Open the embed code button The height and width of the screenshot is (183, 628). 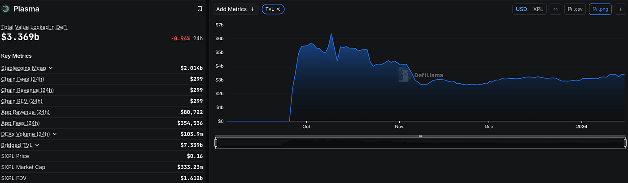(555, 9)
